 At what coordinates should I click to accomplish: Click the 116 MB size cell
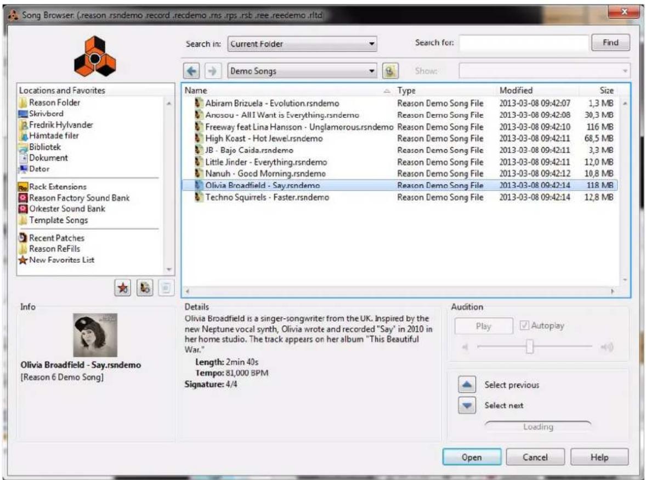600,127
